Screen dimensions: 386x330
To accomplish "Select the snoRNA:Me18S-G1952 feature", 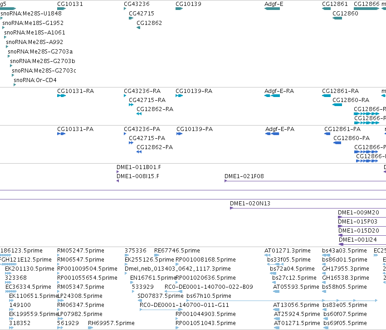I will [x=33, y=23].
